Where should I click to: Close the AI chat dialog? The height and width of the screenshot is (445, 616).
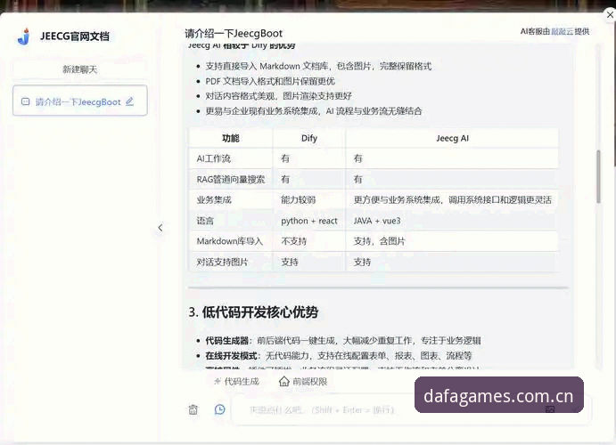pos(610,15)
